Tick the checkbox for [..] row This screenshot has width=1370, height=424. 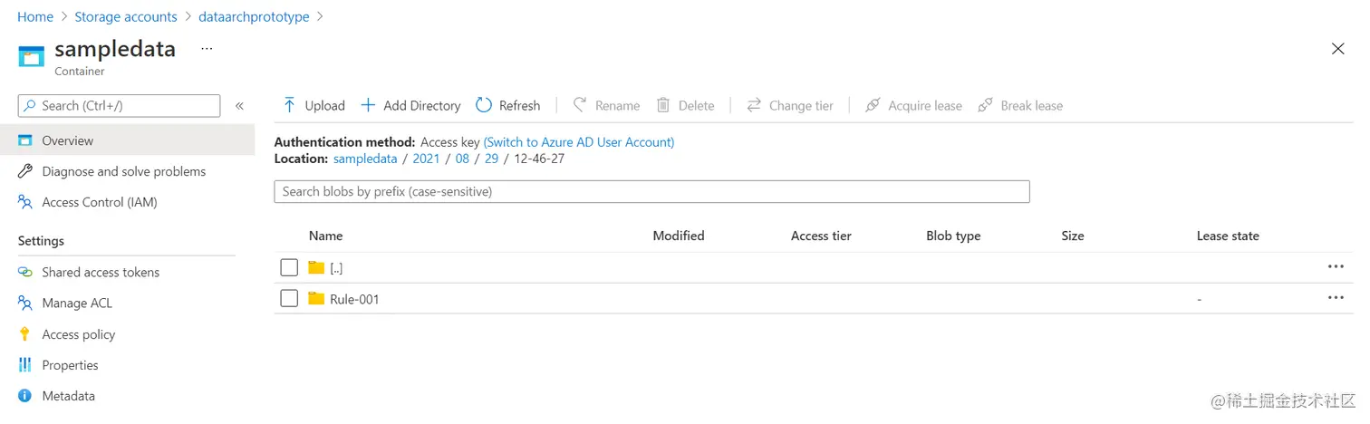pyautogui.click(x=289, y=267)
